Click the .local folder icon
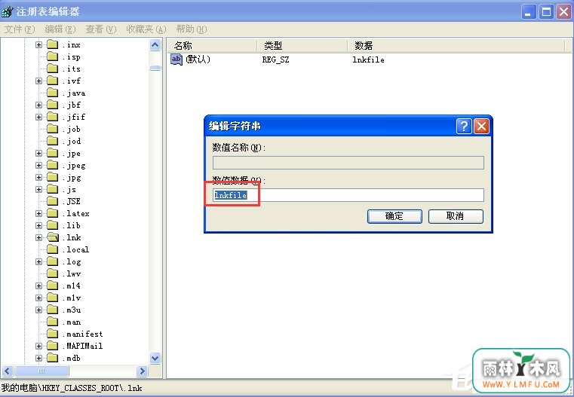 pos(52,249)
